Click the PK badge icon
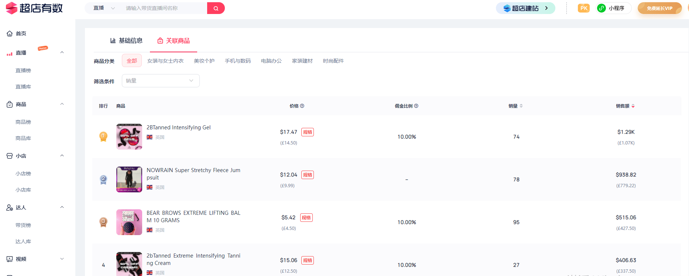Screen dimensions: 689x276 tap(584, 8)
